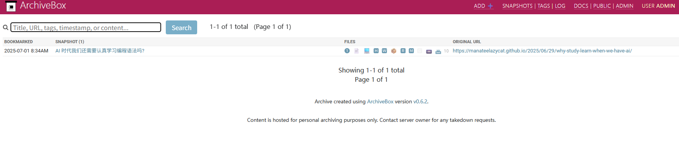679x155 pixels.
Task: Click the version v0.6.2 link
Action: pos(420,102)
